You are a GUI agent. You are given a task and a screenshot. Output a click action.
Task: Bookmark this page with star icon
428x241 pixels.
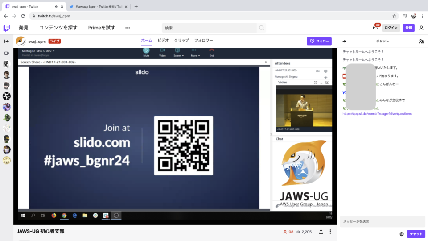click(x=394, y=16)
